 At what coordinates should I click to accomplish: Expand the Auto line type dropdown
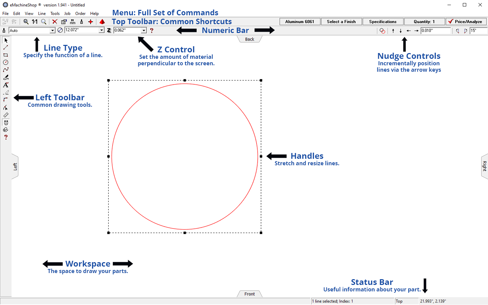pos(52,30)
